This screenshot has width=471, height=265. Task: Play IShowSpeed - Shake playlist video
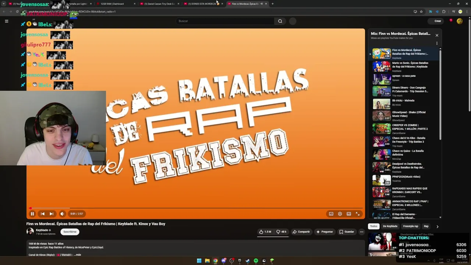[404, 116]
